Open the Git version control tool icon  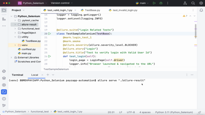click(x=4, y=105)
